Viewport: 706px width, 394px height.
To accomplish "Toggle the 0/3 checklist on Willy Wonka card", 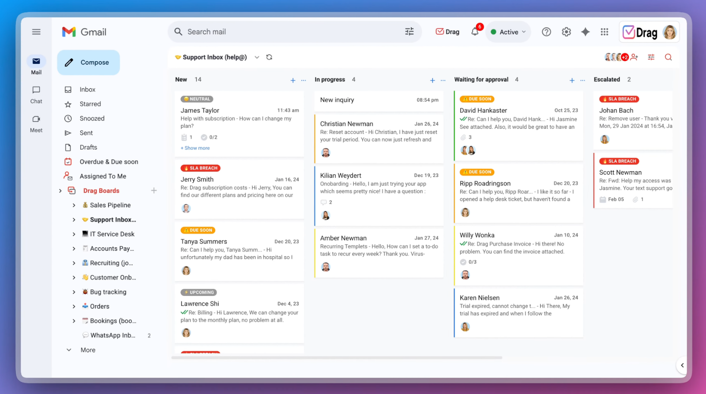I will 468,262.
